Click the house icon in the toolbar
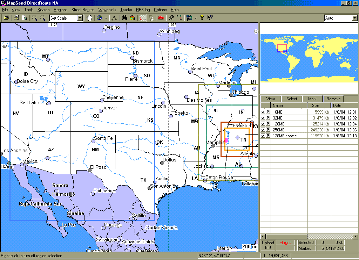Screen dimensions: 359x260 (x=132, y=18)
